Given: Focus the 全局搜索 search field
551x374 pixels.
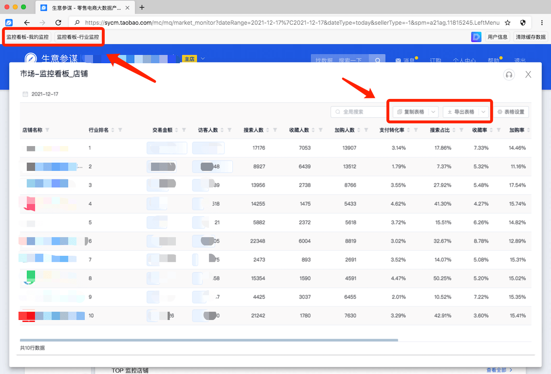Looking at the screenshot, I should tap(360, 112).
